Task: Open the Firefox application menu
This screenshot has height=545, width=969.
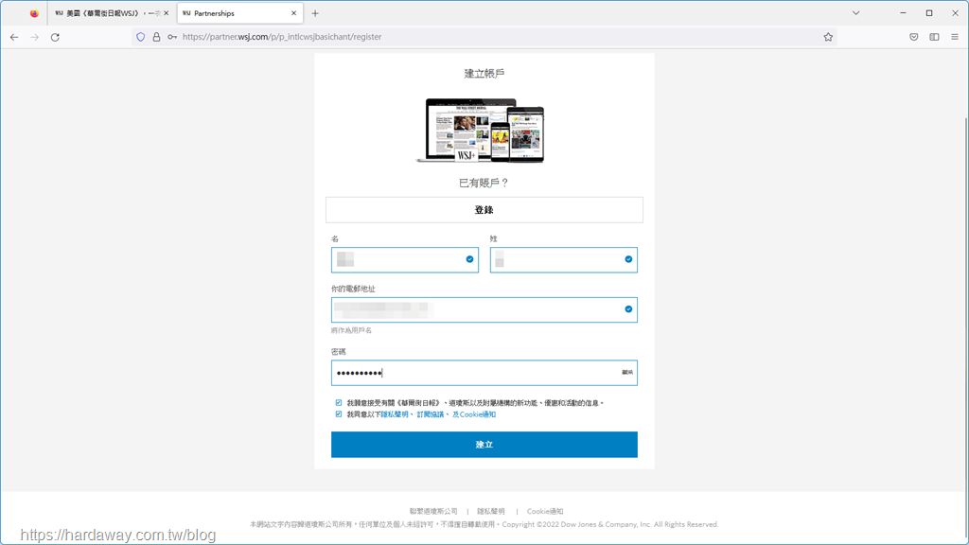Action: click(955, 37)
